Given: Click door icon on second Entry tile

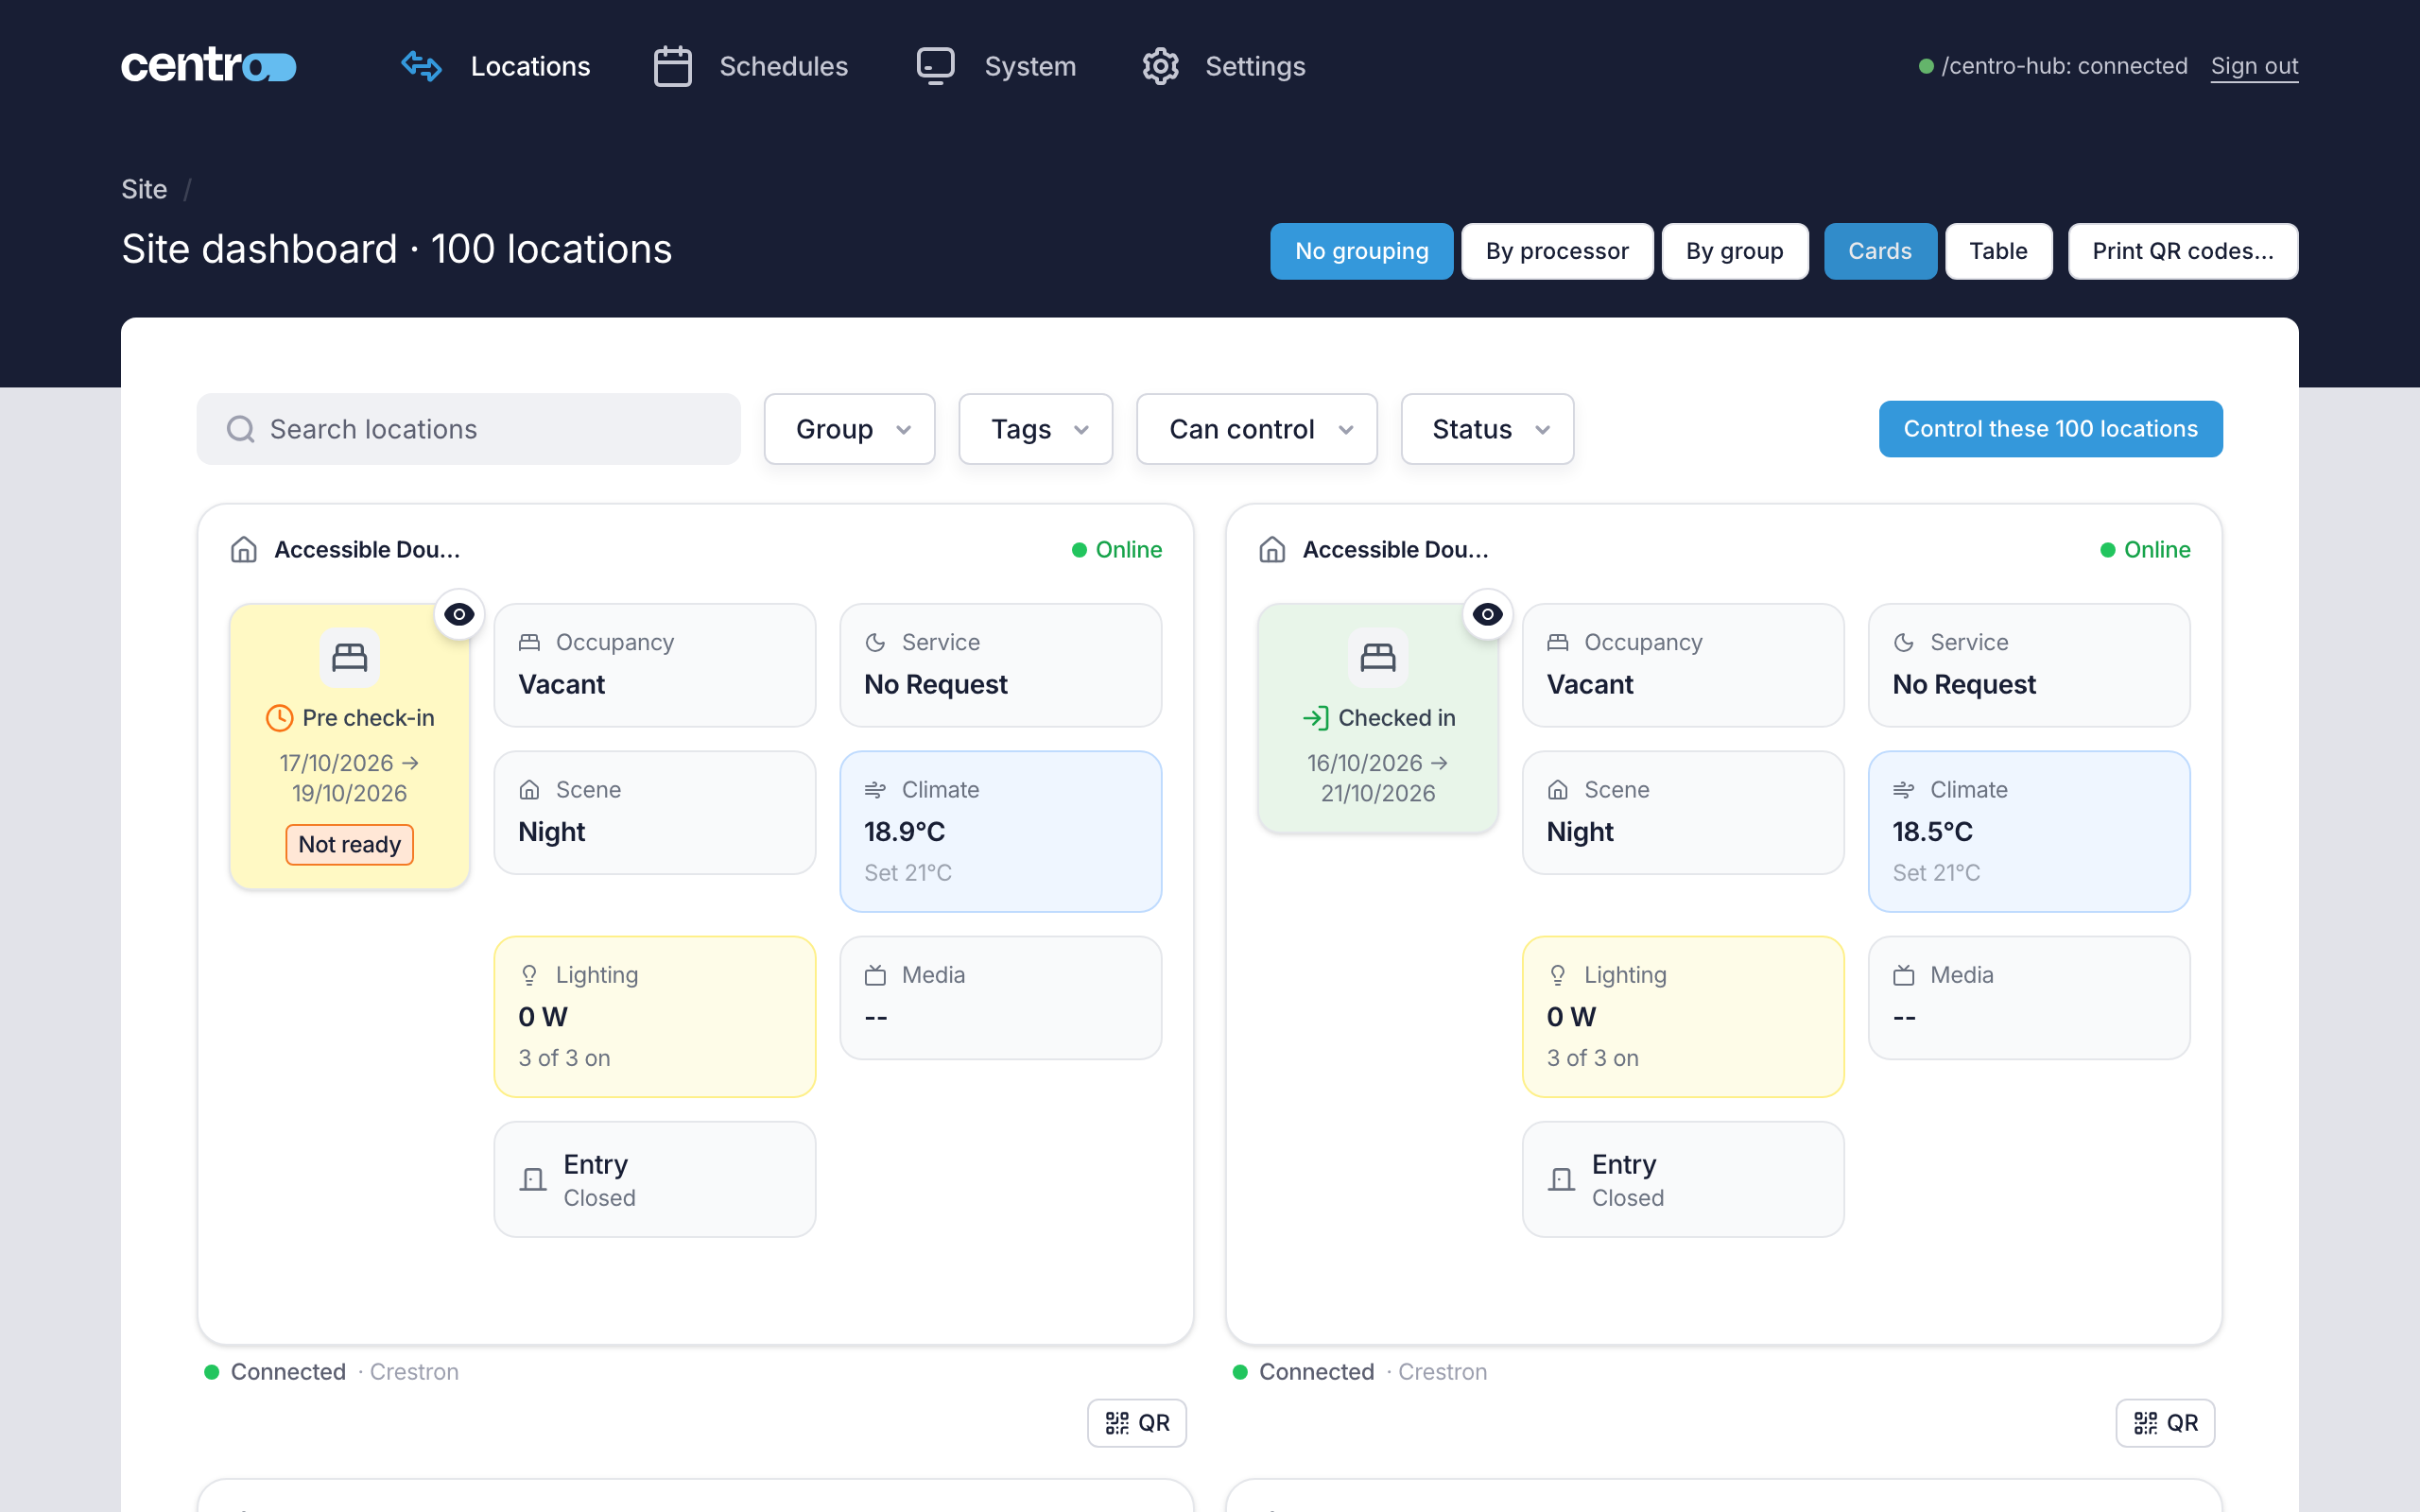Looking at the screenshot, I should tap(1561, 1180).
